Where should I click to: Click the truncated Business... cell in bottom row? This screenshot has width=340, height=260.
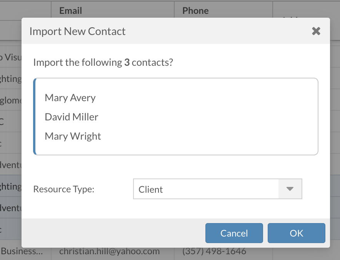coord(25,252)
